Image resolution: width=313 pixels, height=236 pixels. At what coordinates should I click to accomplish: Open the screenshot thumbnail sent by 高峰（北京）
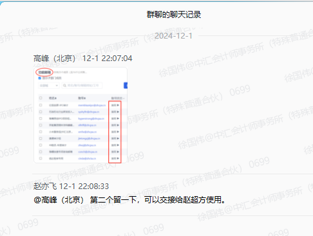click(x=81, y=115)
